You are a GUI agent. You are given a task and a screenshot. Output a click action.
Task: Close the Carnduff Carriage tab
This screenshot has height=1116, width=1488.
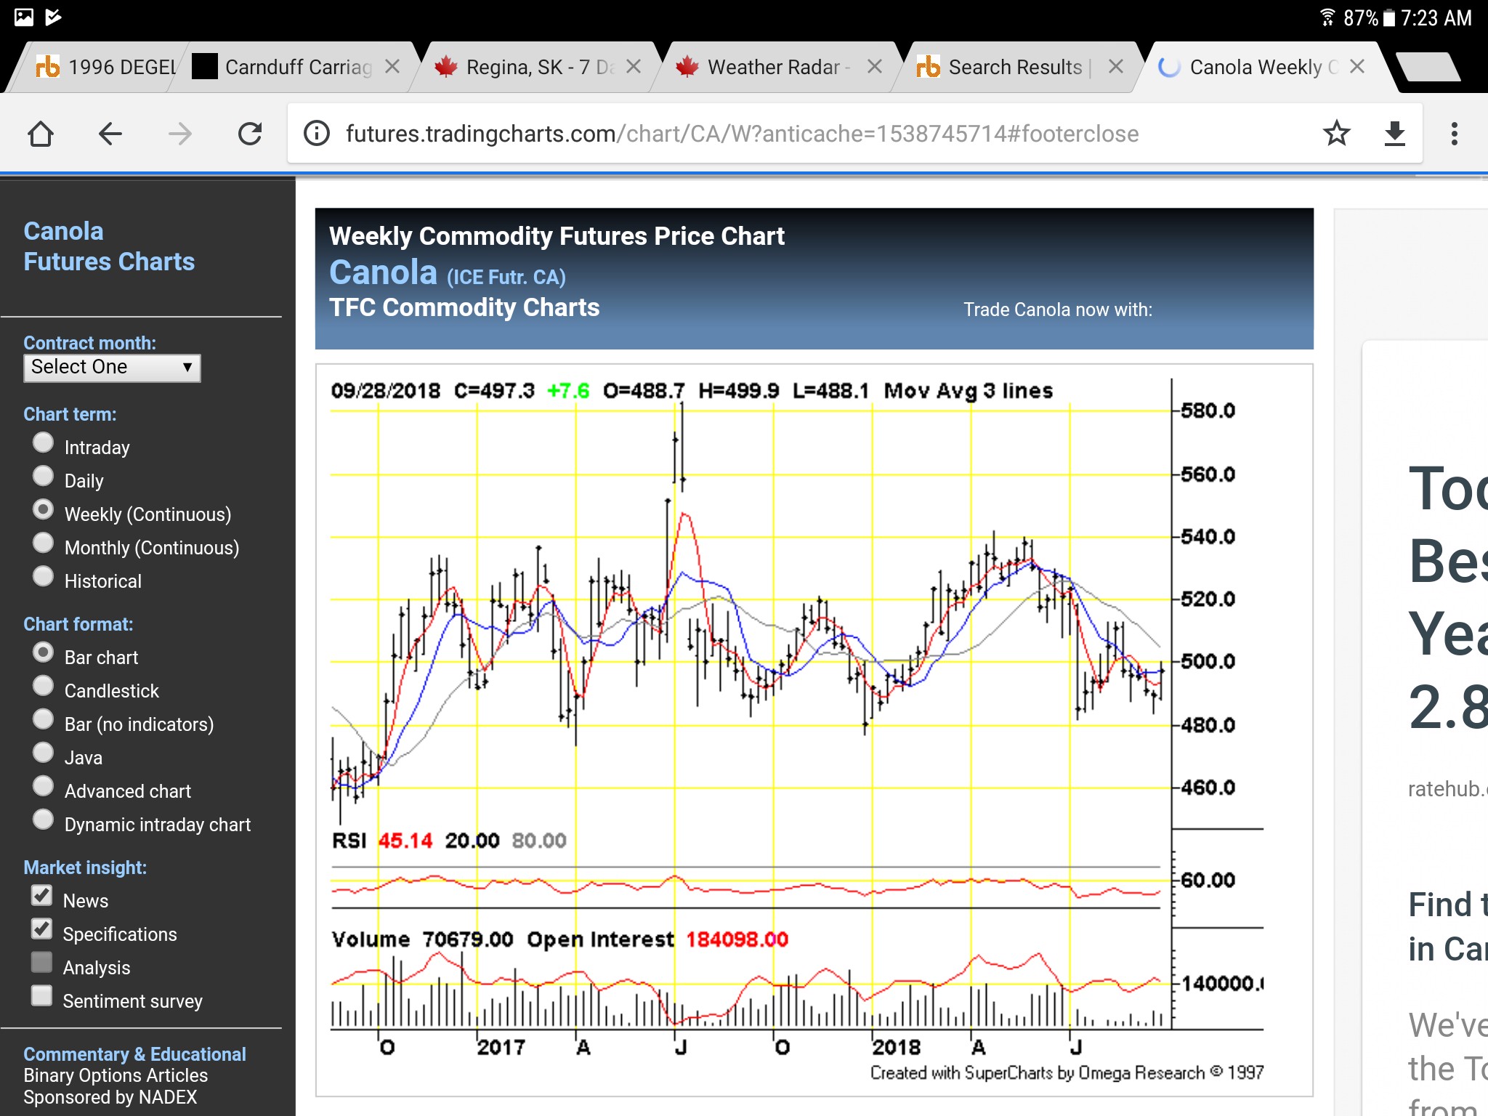pyautogui.click(x=392, y=67)
